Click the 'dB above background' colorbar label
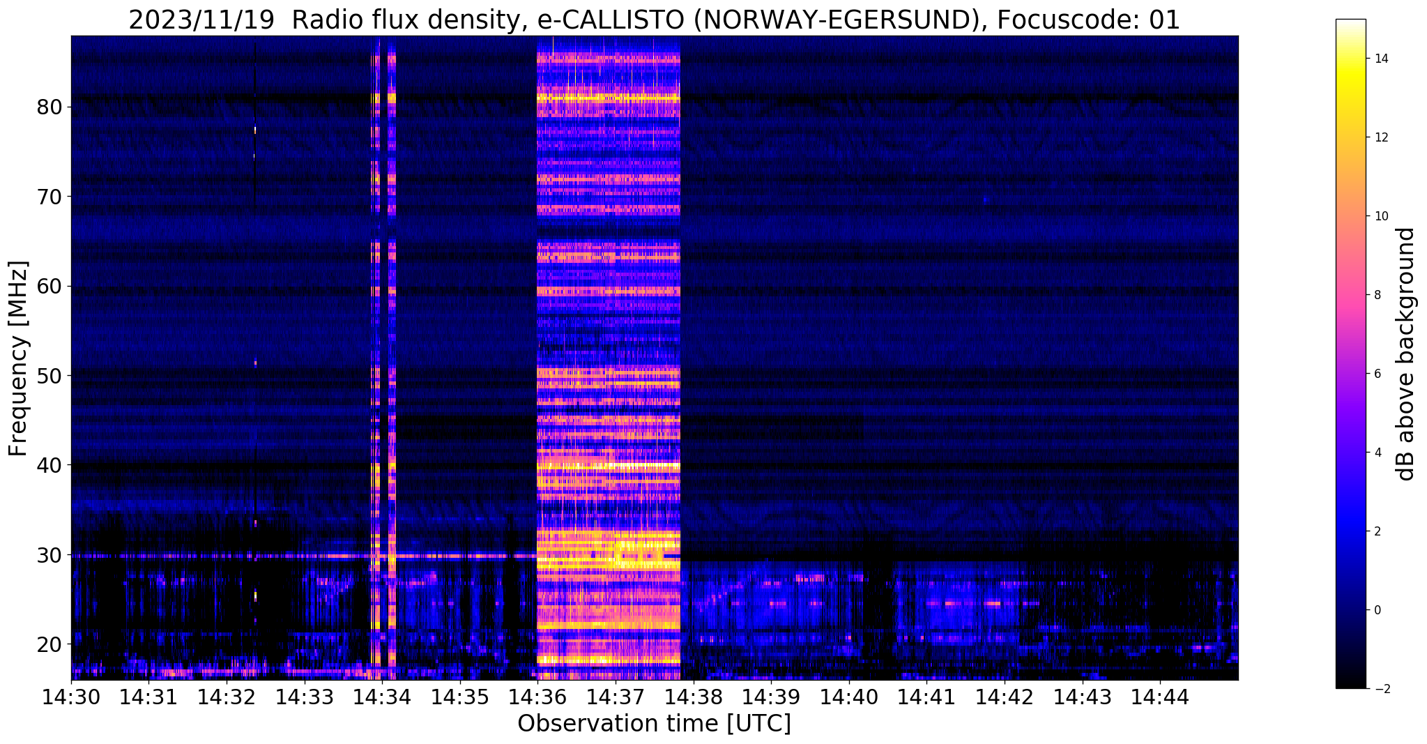Viewport: 1427px width, 744px height. tap(1406, 354)
